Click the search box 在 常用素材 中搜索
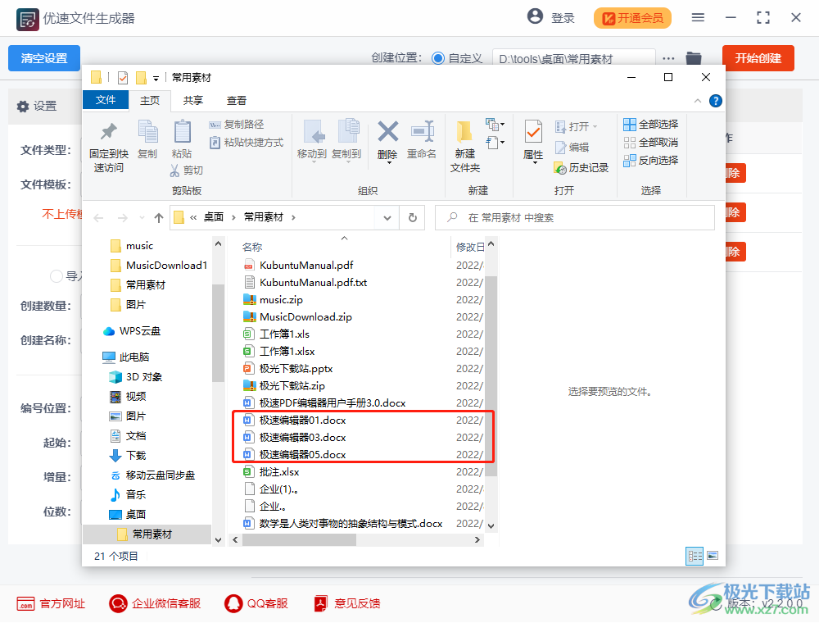The image size is (819, 623). (x=575, y=217)
